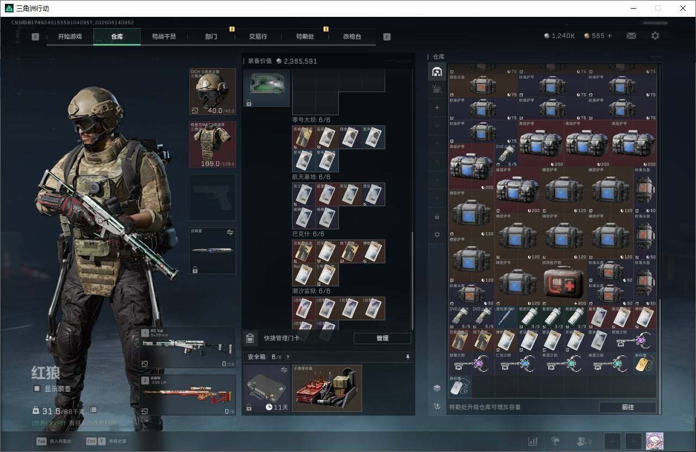Select the AS Val primary weapon slot
Viewport: 696px width, 452px height.
[188, 348]
